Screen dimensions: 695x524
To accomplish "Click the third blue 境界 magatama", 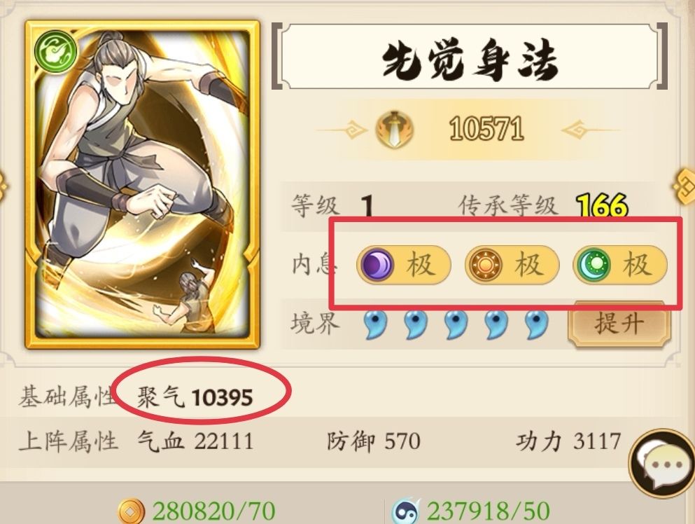I will click(456, 324).
